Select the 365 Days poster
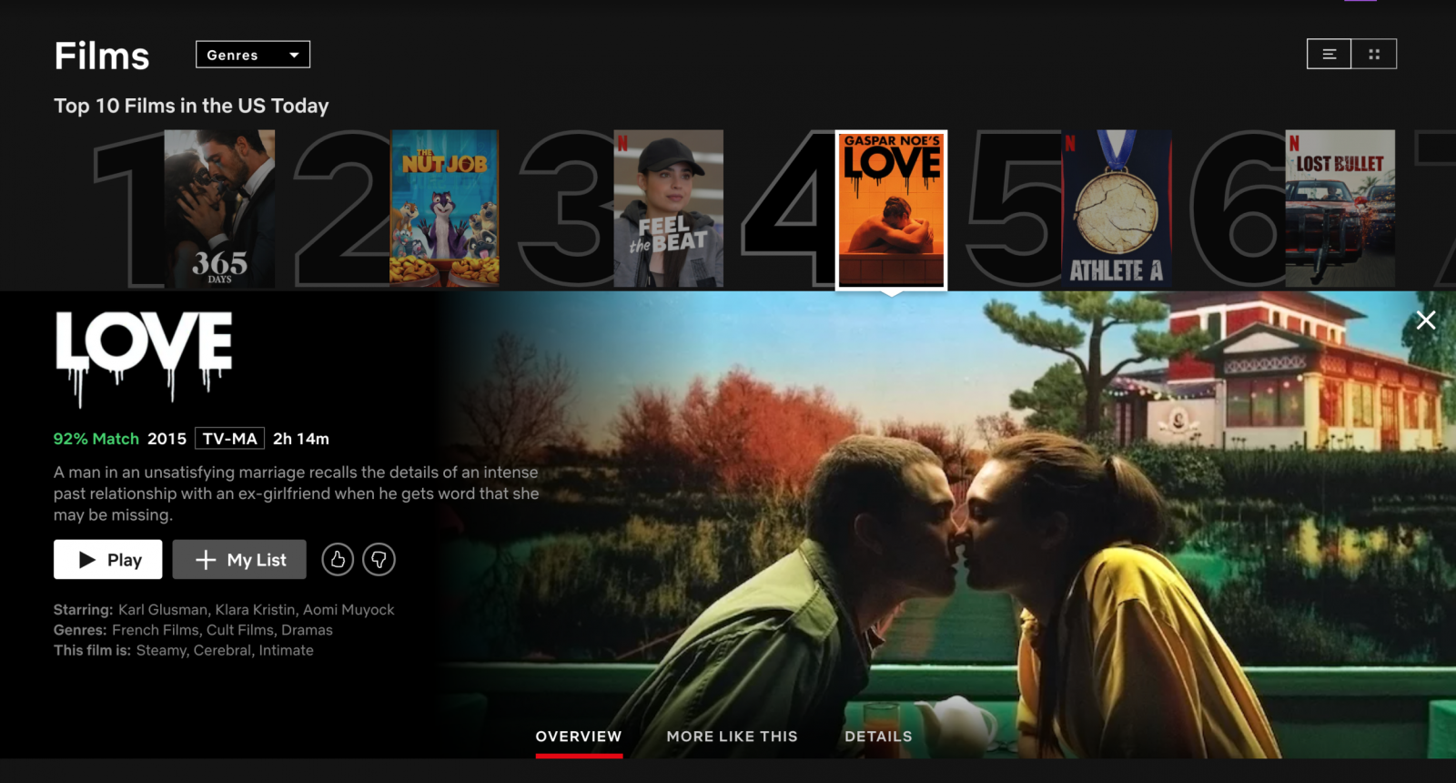The image size is (1456, 783). coord(219,208)
